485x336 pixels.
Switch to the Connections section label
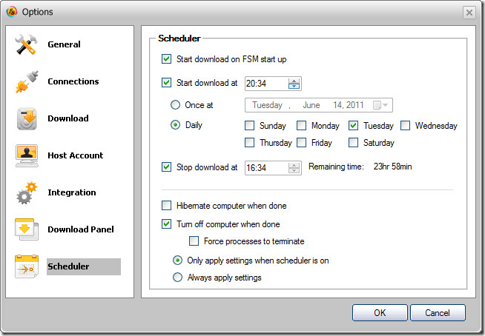coord(73,81)
